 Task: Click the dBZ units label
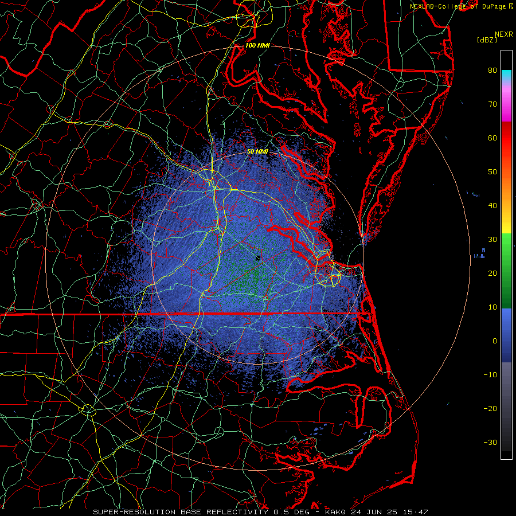(487, 40)
